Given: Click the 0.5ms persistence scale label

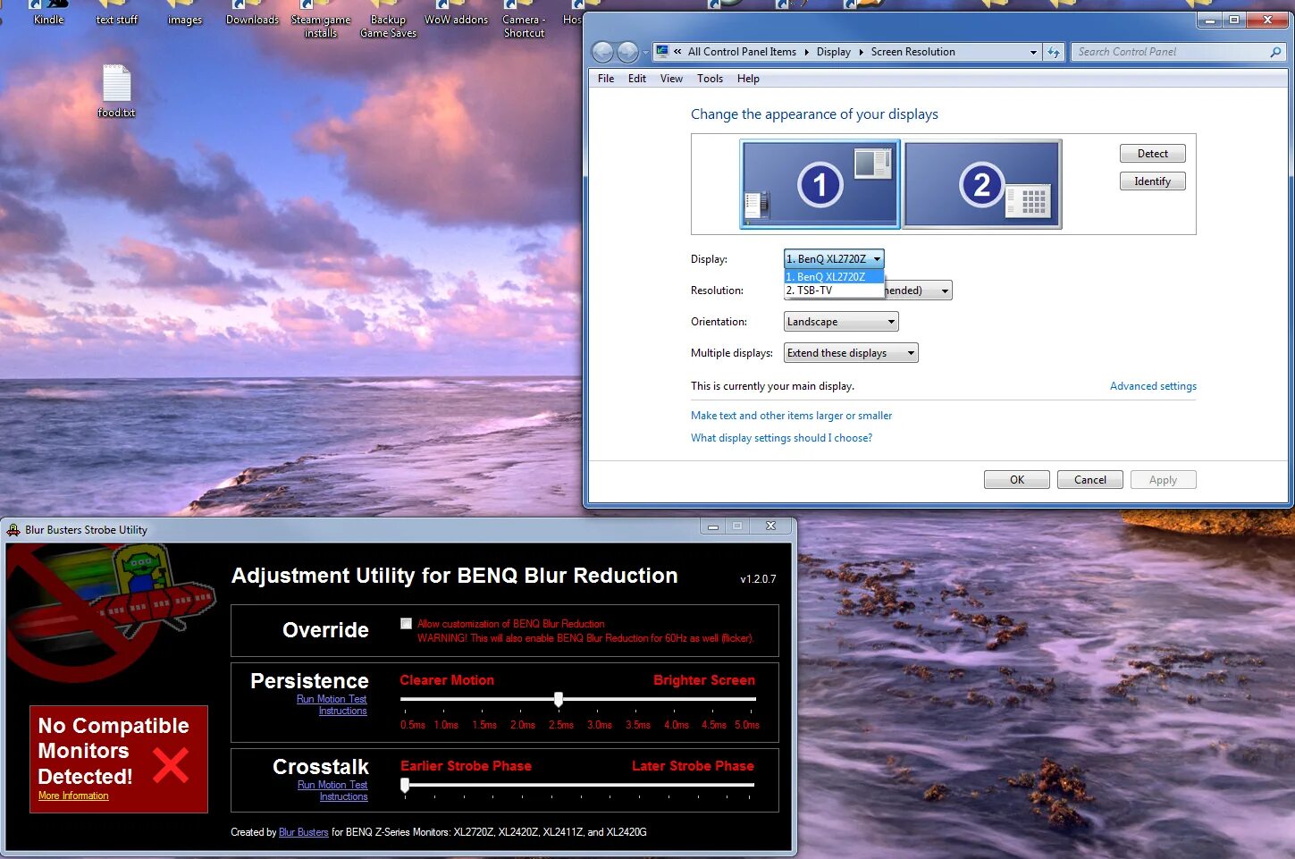Looking at the screenshot, I should pos(413,725).
